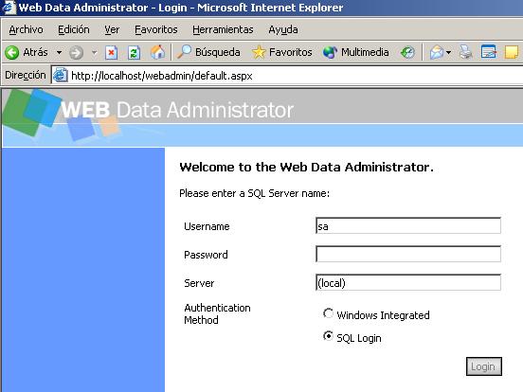Open the Herramientas menu
The image size is (523, 392).
pos(223,29)
